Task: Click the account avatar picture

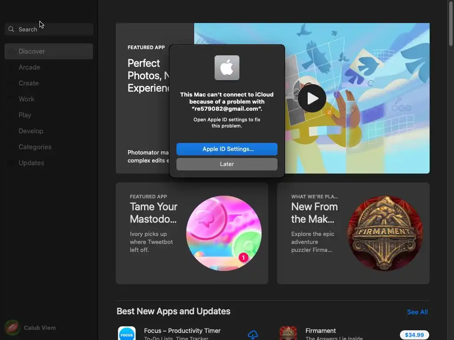Action: click(x=12, y=328)
